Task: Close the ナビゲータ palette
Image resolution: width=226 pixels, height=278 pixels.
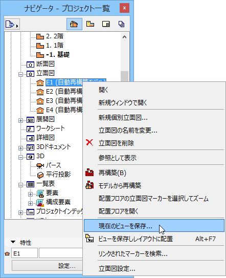Action: (125, 8)
